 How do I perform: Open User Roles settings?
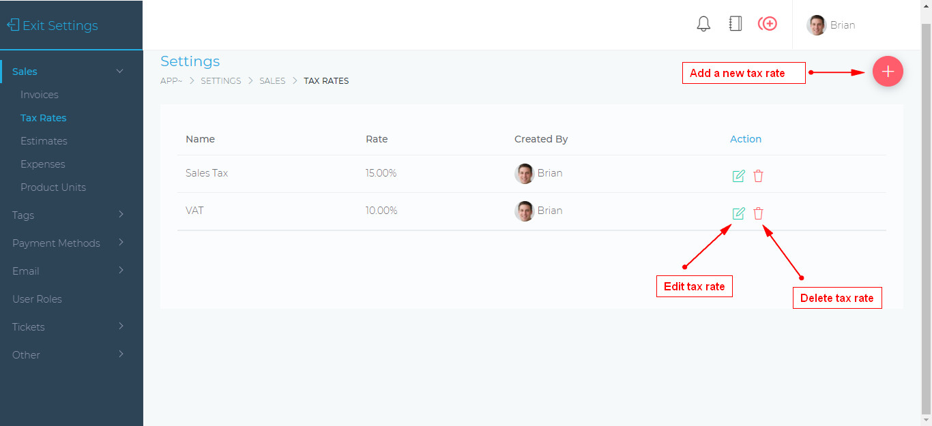point(37,299)
